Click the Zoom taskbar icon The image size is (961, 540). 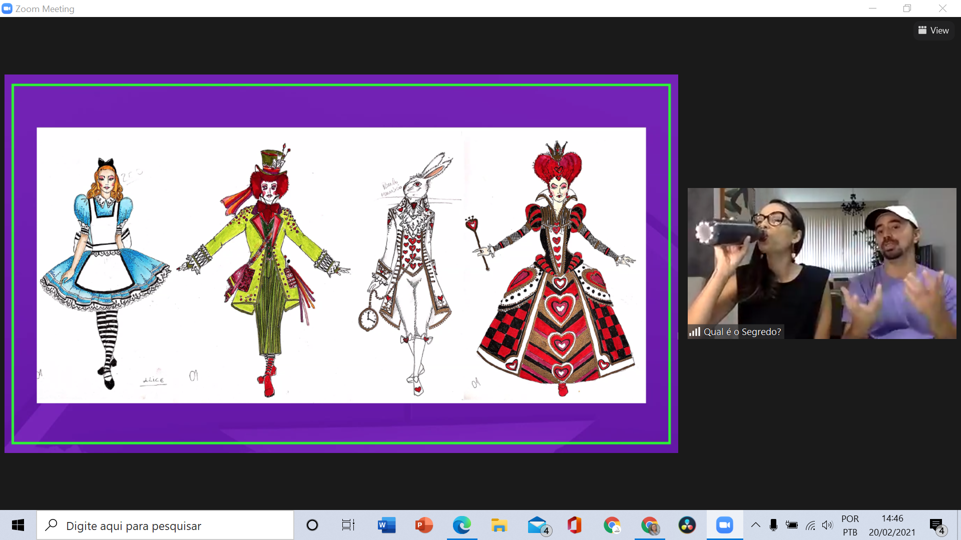724,525
